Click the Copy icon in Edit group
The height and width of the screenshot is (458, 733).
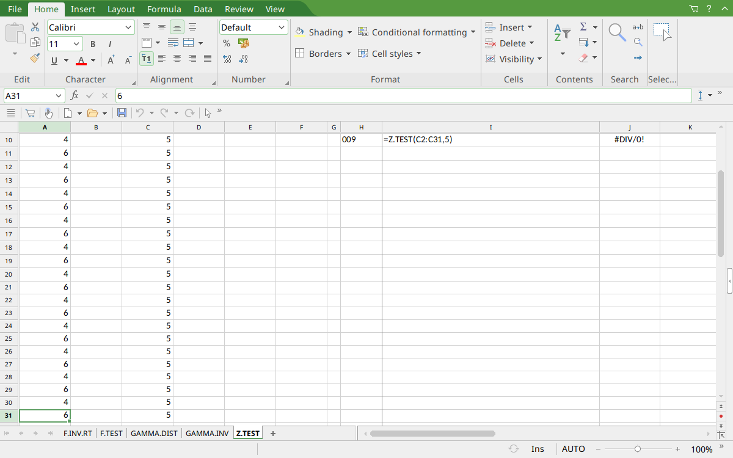pos(35,43)
